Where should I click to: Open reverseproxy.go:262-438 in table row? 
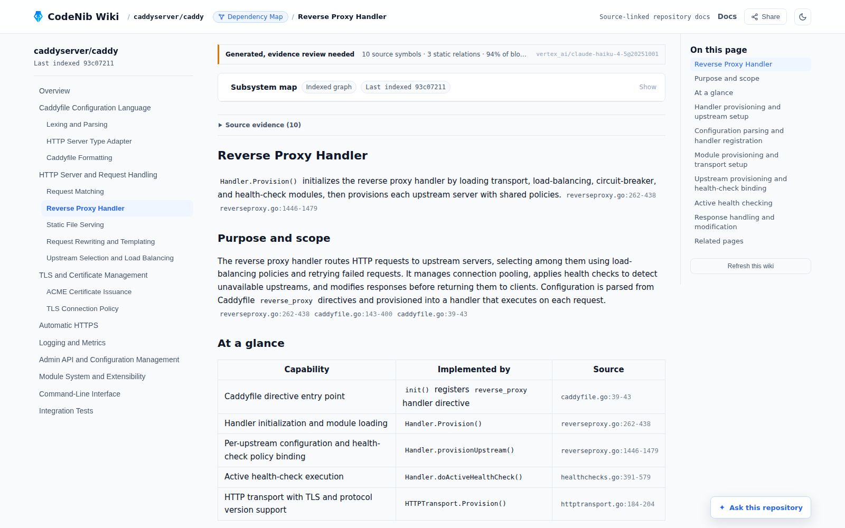(x=605, y=424)
